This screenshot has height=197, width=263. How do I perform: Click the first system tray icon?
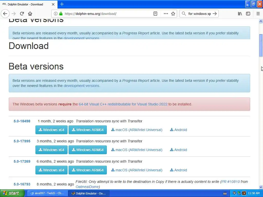234,193
